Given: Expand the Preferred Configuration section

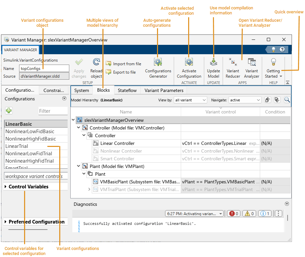Looking at the screenshot, I should [x=5, y=222].
